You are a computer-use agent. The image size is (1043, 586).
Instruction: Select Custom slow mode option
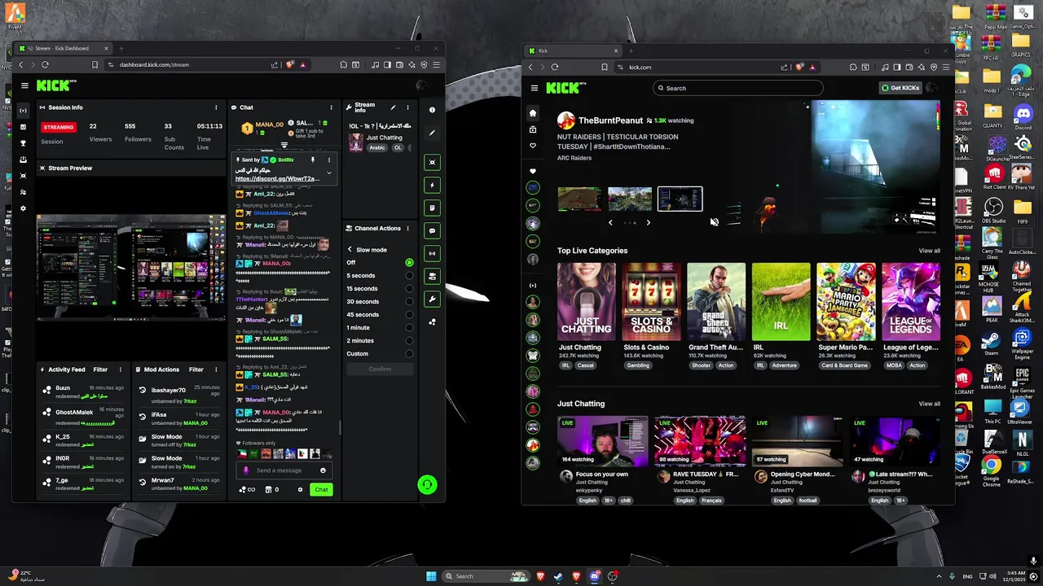(x=409, y=354)
